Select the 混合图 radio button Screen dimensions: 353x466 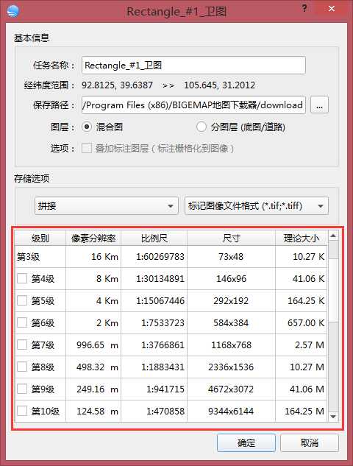pyautogui.click(x=87, y=127)
